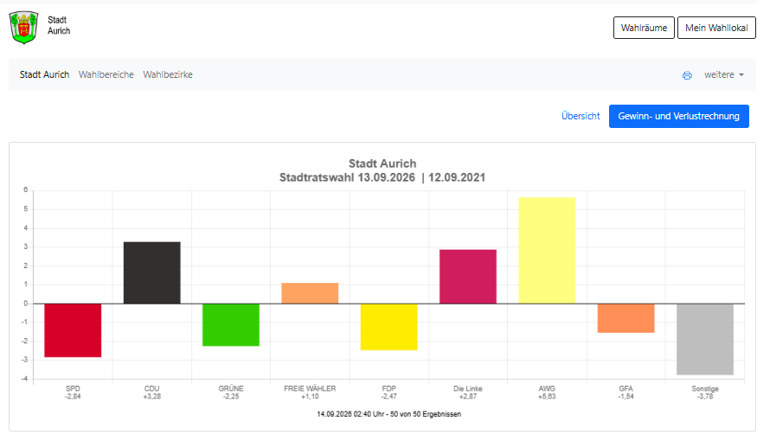Select the Stadt Aurich navigation tab

coord(44,74)
